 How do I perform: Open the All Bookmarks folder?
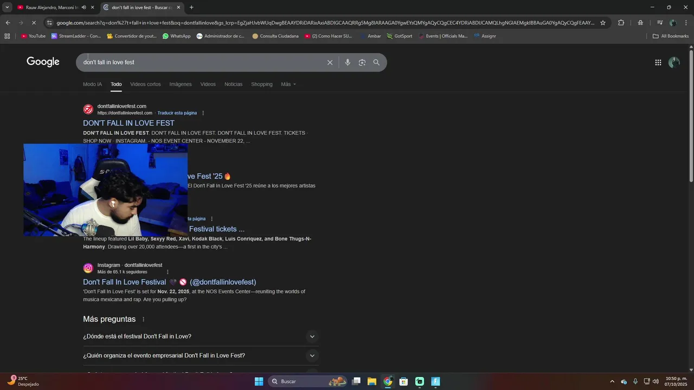point(671,36)
